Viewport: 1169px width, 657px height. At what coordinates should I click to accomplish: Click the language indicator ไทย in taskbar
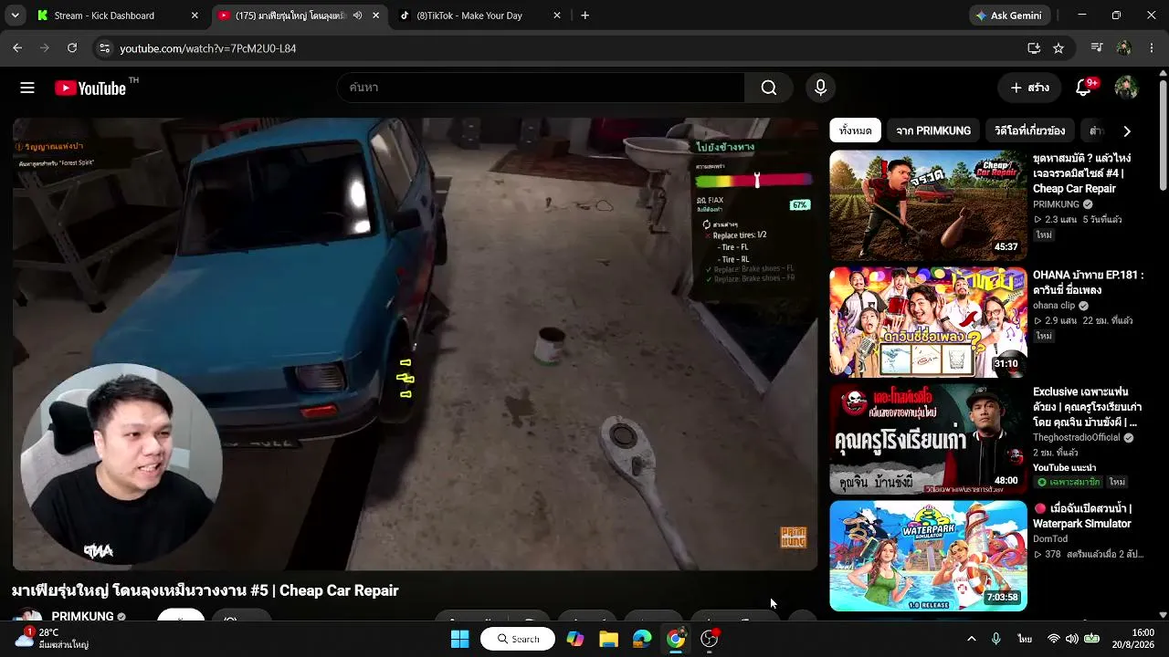tap(1025, 639)
